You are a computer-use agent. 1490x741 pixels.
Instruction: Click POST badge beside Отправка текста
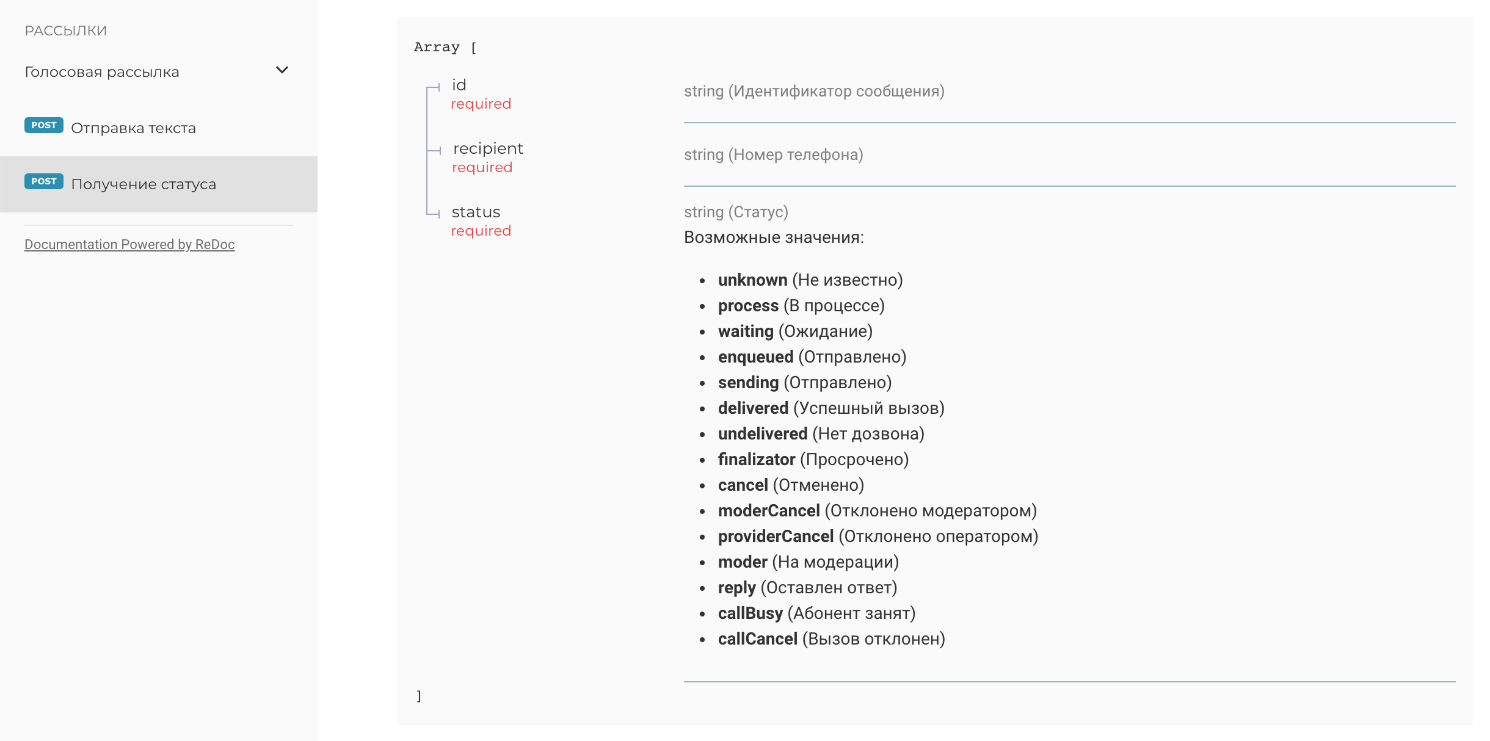(x=43, y=125)
